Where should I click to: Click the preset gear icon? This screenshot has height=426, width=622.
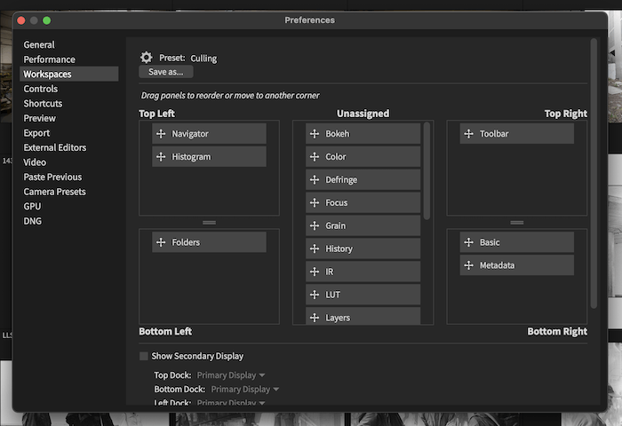click(x=147, y=58)
